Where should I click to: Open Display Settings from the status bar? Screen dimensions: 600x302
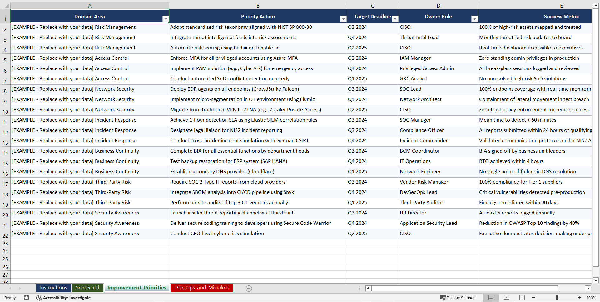click(458, 298)
